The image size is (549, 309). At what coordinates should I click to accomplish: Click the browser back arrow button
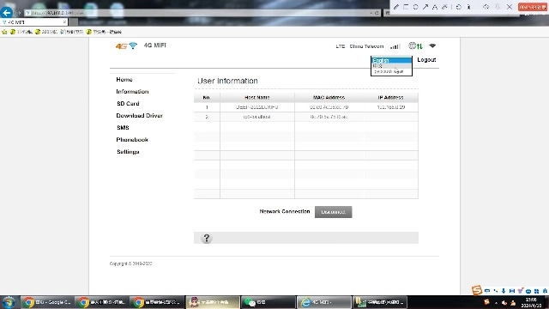pos(6,13)
